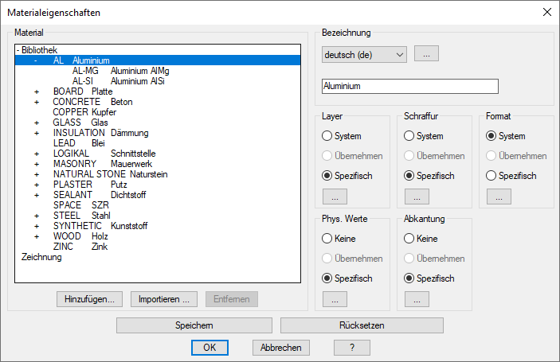
Task: Select System radio under Schraffur
Action: (x=409, y=136)
